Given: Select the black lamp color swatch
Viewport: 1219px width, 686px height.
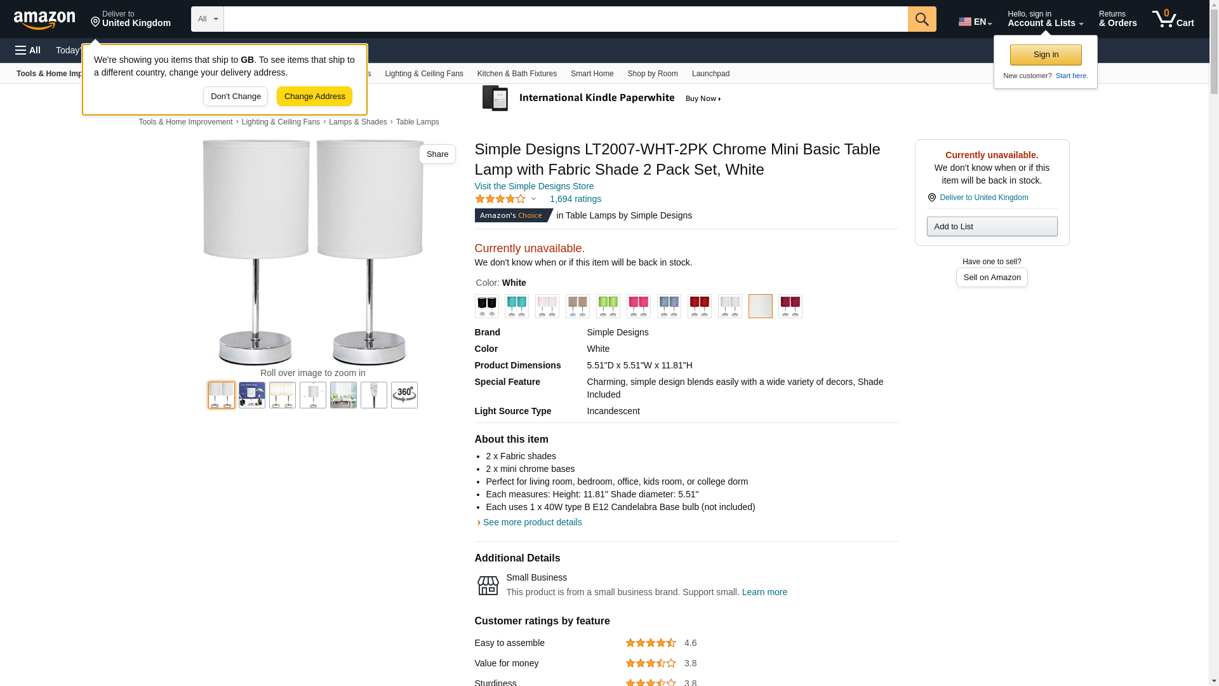Looking at the screenshot, I should coord(487,306).
